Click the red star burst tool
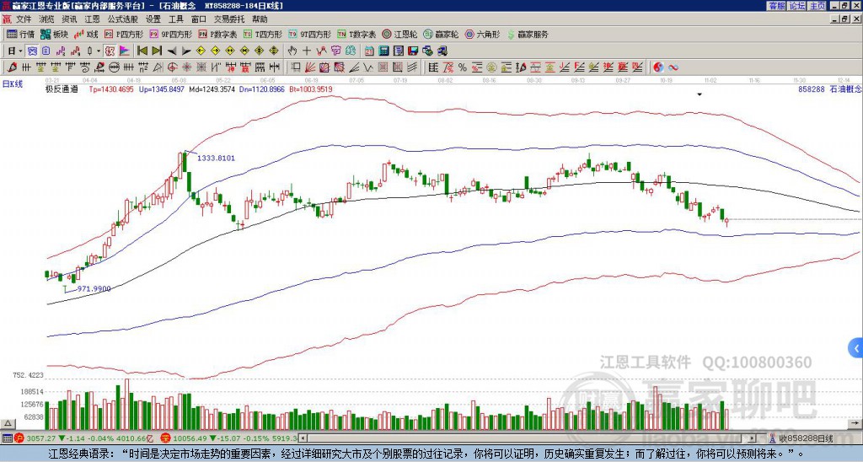The height and width of the screenshot is (462, 863). (x=186, y=67)
